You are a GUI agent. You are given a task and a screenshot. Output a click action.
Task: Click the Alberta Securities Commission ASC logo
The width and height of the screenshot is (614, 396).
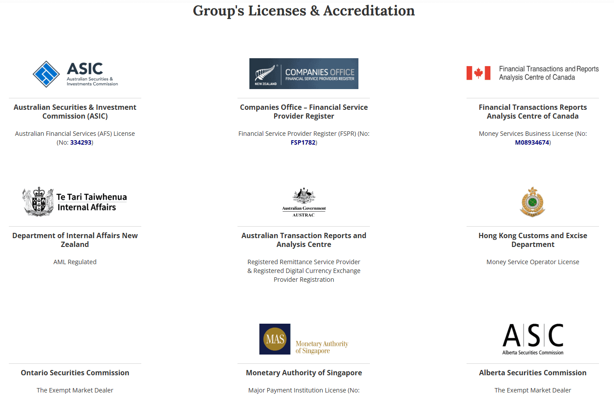point(532,339)
